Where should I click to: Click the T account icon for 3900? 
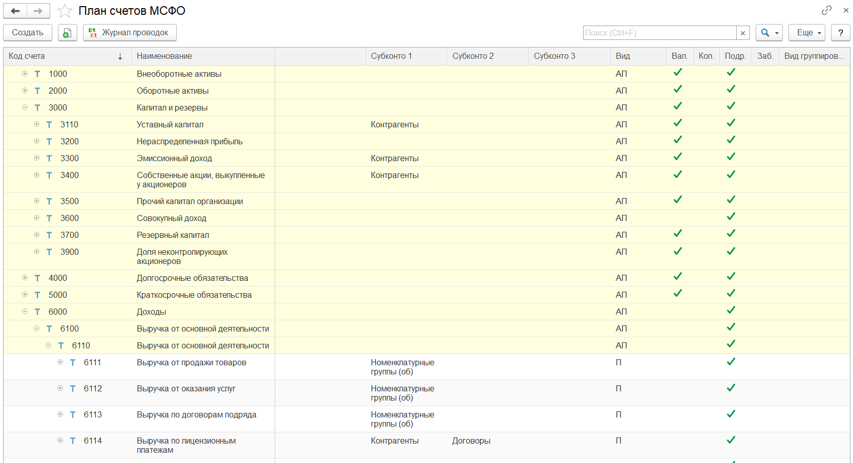pyautogui.click(x=49, y=252)
